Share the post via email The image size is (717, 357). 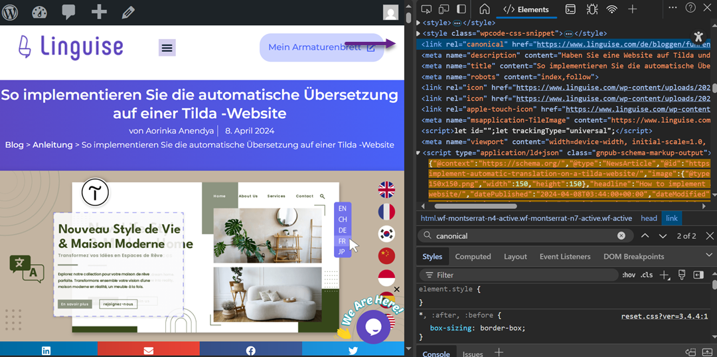[149, 350]
